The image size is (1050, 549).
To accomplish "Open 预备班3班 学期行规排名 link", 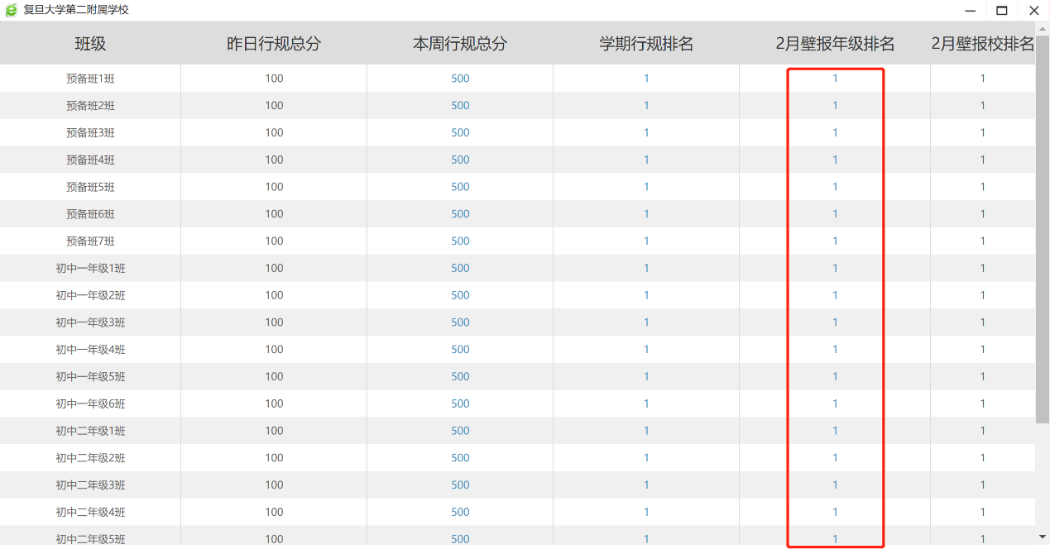I will tap(646, 132).
